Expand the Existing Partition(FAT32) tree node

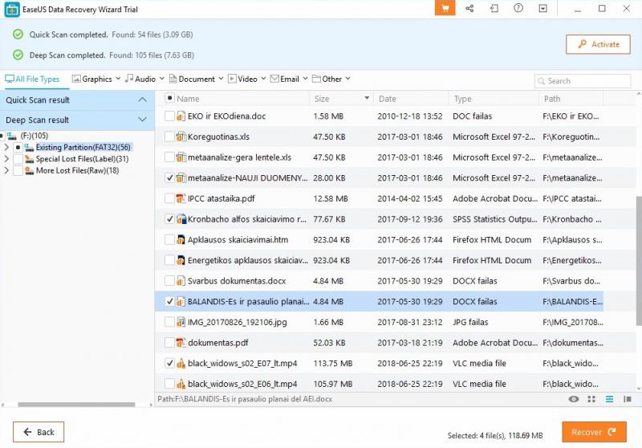tap(6, 147)
